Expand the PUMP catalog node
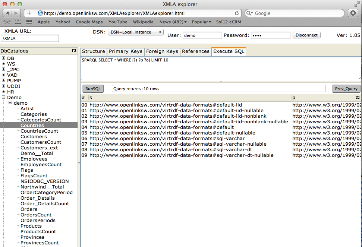The width and height of the screenshot is (362, 247). [3, 80]
